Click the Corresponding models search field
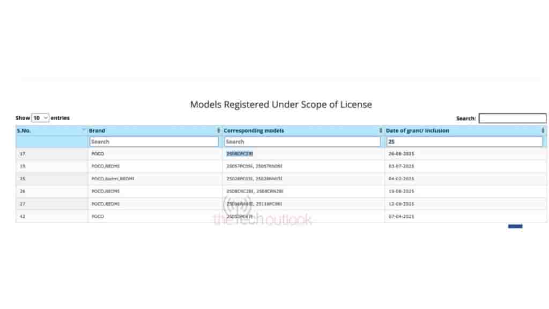 (x=302, y=142)
